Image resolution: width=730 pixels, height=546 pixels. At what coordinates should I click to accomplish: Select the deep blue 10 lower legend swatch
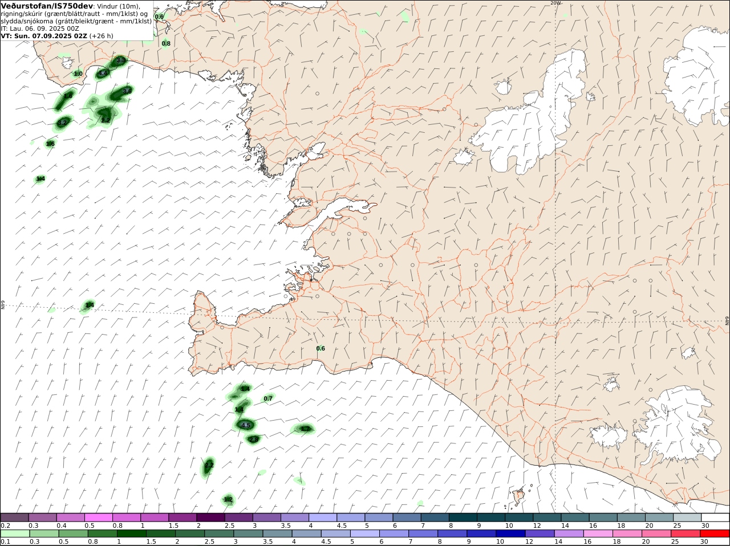510,533
